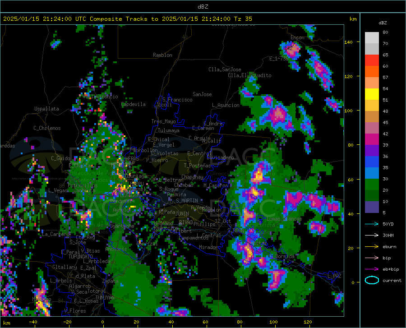Click the S_Francisco place label
Screen dimensions: 406x328
(x=177, y=100)
